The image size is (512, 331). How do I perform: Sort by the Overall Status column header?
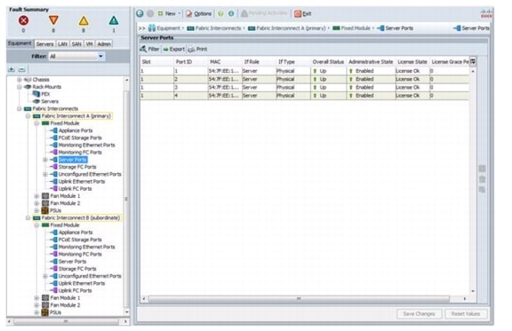coord(328,61)
